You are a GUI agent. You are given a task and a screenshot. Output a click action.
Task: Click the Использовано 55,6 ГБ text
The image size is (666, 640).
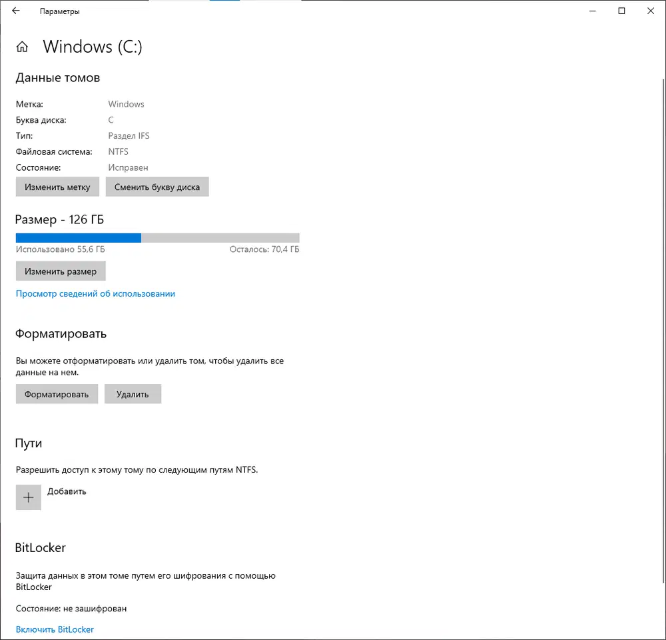tap(61, 249)
